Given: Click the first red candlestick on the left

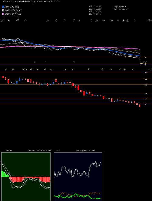Looking at the screenshot, I should 3,77.
